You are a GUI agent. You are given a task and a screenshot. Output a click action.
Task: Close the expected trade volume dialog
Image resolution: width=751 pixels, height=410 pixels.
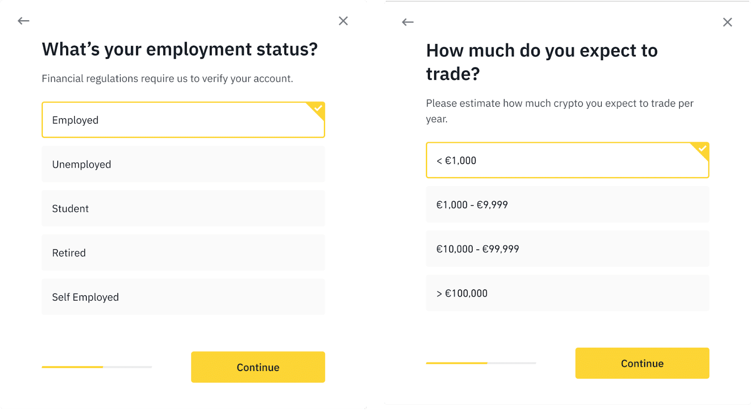[x=727, y=22]
